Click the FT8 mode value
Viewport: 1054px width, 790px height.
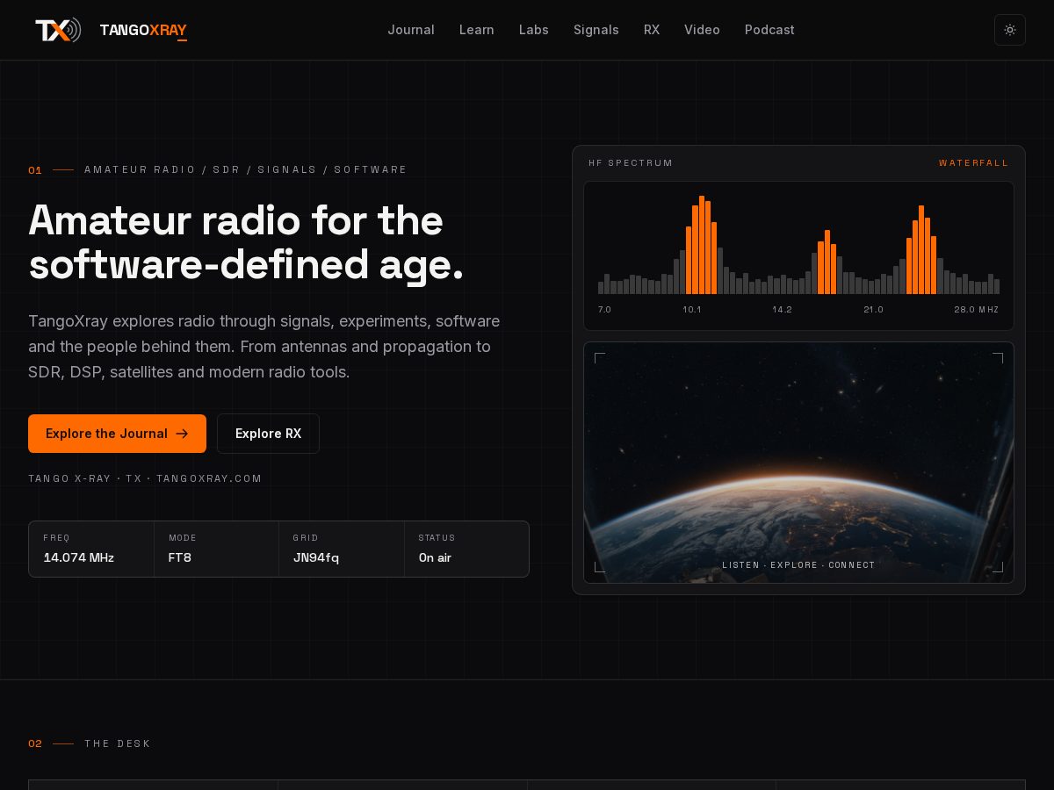180,557
